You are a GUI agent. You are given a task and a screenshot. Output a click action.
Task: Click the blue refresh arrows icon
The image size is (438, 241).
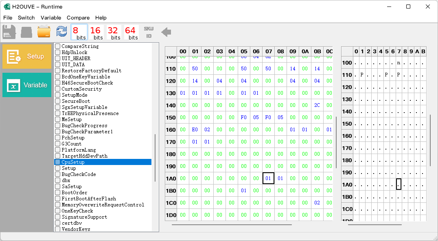(x=61, y=32)
